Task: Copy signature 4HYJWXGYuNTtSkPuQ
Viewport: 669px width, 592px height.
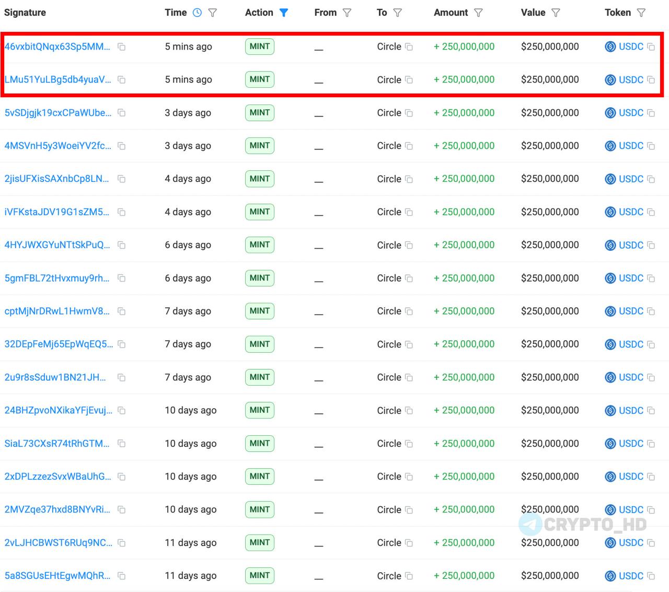Action: click(121, 245)
